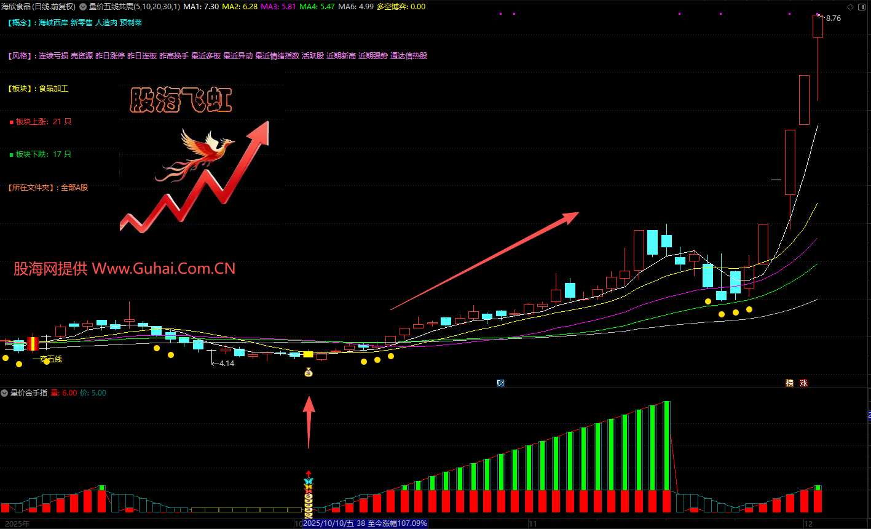Click the MA3: 5.81 value
Image resolution: width=871 pixels, height=529 pixels.
[278, 7]
